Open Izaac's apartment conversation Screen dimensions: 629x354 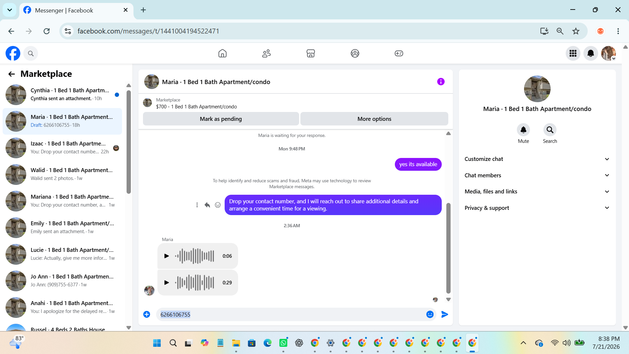click(62, 148)
